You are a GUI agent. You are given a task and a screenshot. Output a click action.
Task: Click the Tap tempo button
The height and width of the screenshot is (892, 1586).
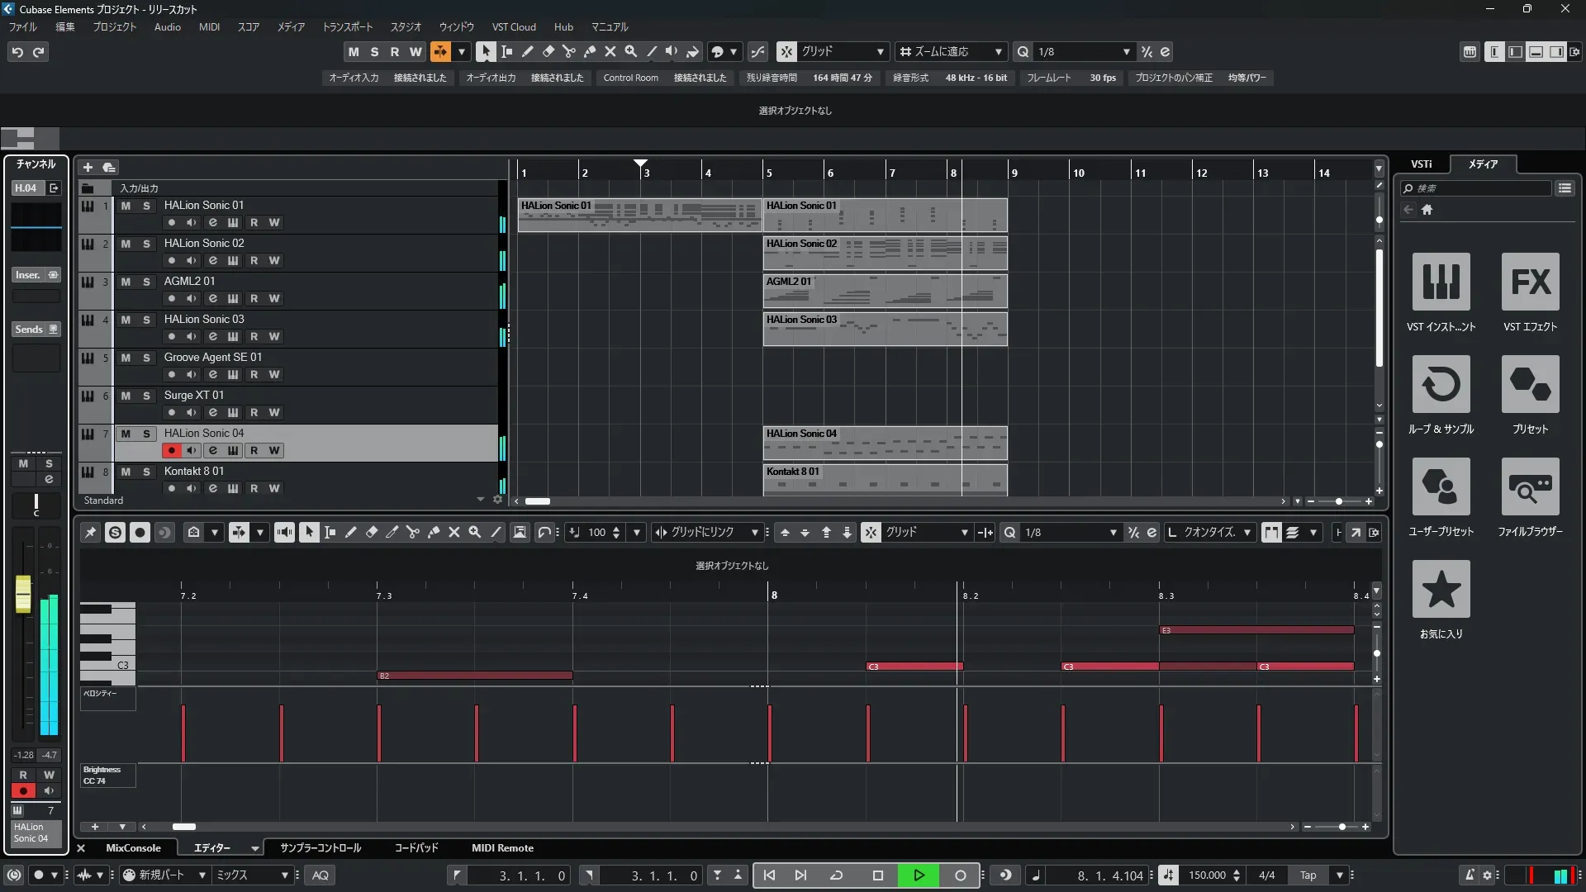point(1308,875)
